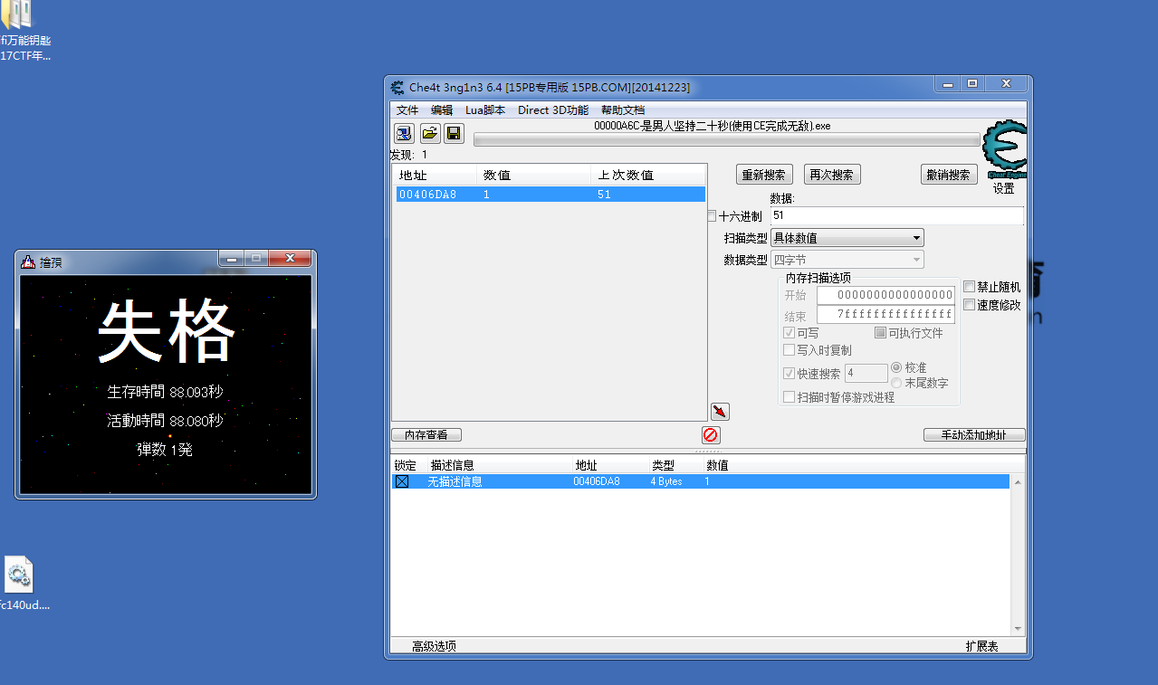Open the process selector icon
Image resolution: width=1158 pixels, height=685 pixels.
click(x=404, y=134)
